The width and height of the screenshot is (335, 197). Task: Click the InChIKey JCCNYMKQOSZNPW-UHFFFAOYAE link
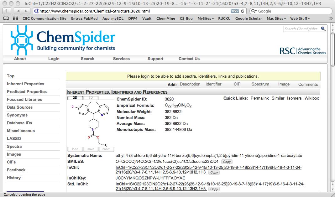pyautogui.click(x=150, y=178)
